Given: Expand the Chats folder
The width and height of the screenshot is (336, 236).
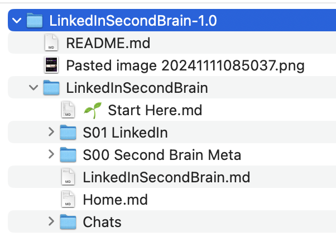Looking at the screenshot, I should pos(51,222).
